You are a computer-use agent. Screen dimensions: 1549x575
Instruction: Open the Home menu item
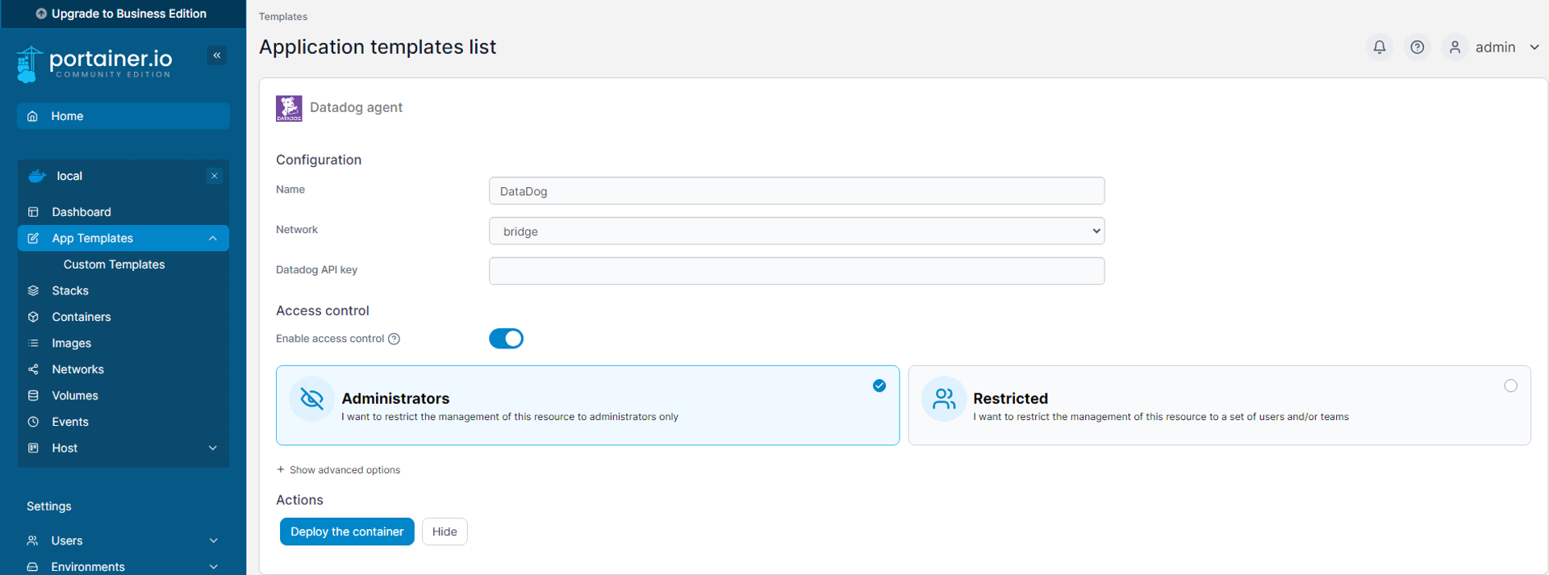123,116
